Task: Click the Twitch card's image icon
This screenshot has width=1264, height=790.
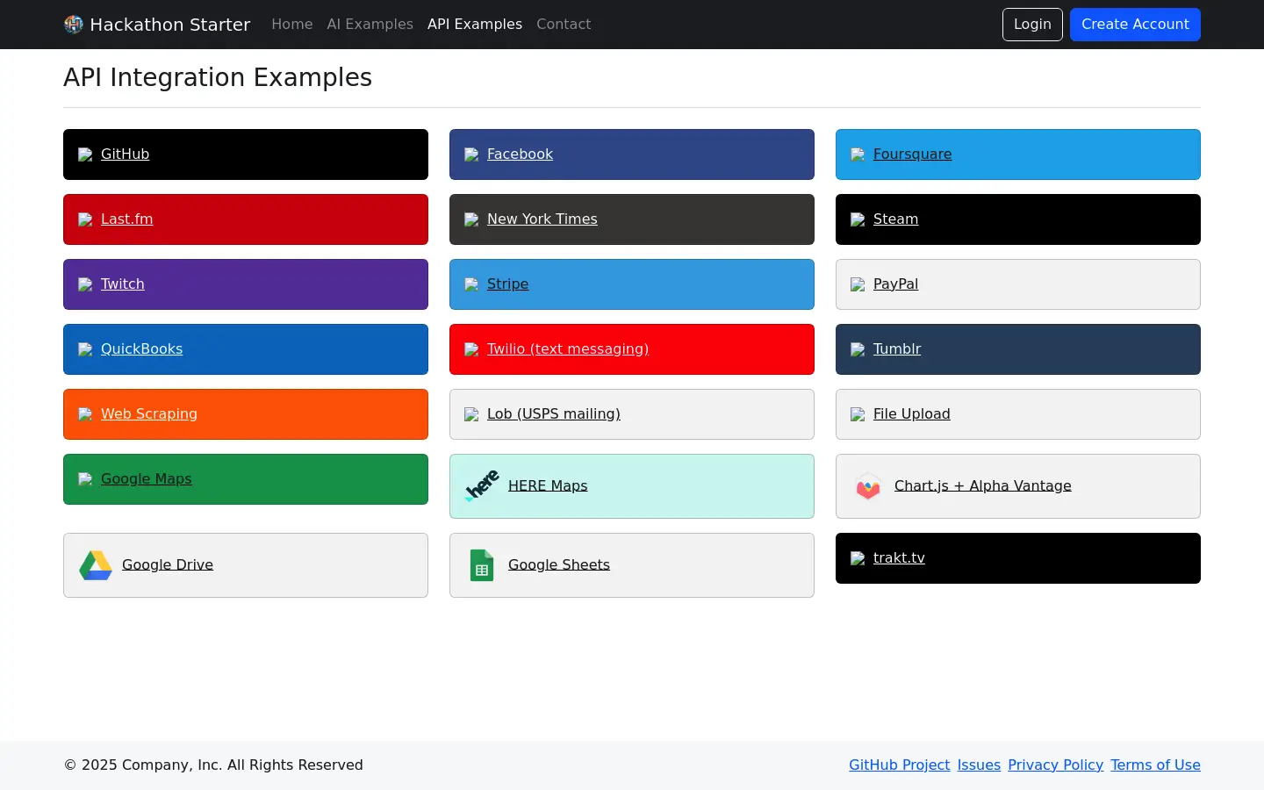Action: (85, 284)
